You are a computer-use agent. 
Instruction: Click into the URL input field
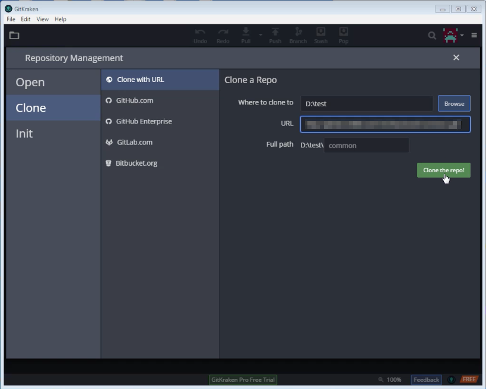(x=385, y=124)
